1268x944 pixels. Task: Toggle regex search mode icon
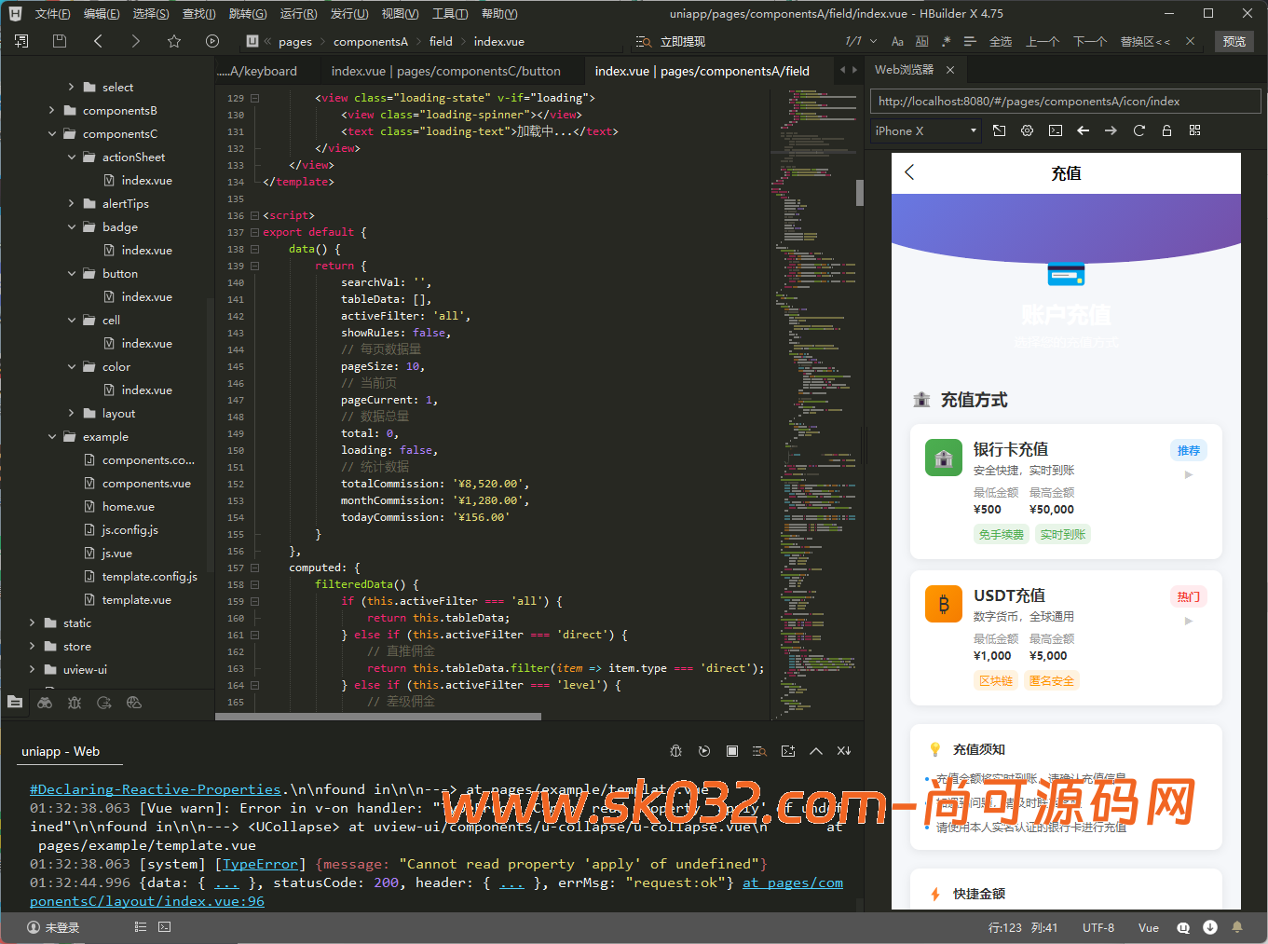[947, 42]
